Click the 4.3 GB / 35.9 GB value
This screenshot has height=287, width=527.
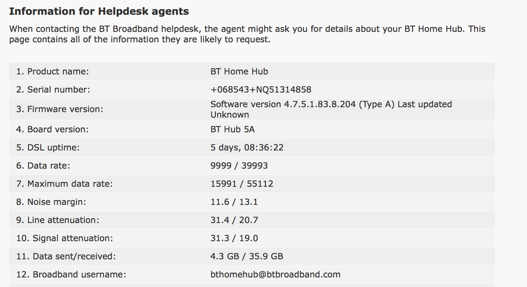click(x=247, y=256)
